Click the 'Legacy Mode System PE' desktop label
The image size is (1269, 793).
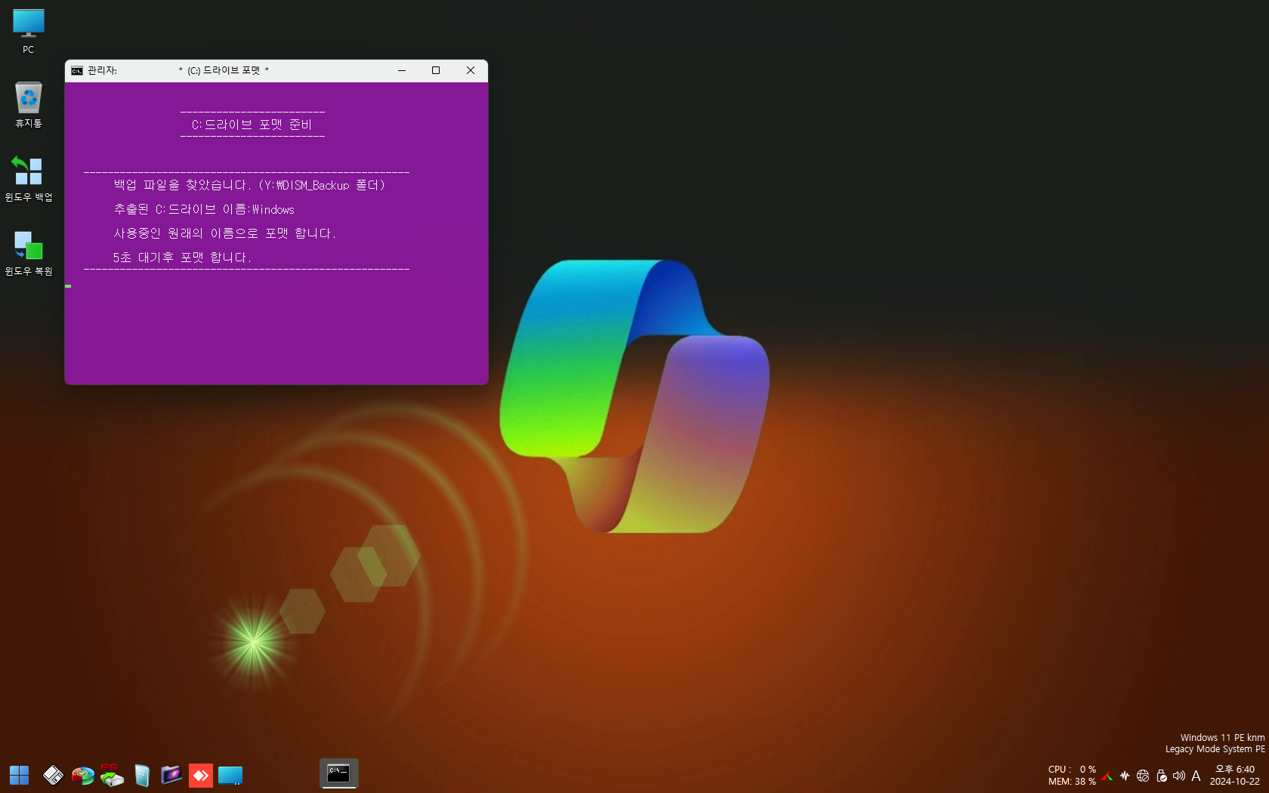point(1215,749)
